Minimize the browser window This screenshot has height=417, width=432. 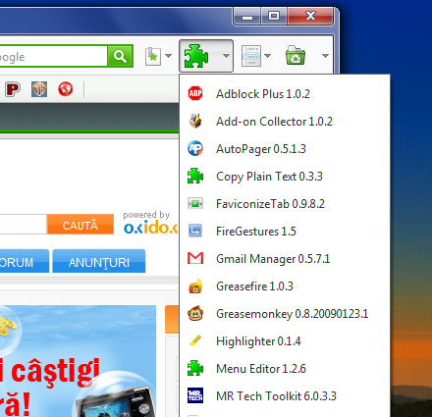pyautogui.click(x=247, y=17)
